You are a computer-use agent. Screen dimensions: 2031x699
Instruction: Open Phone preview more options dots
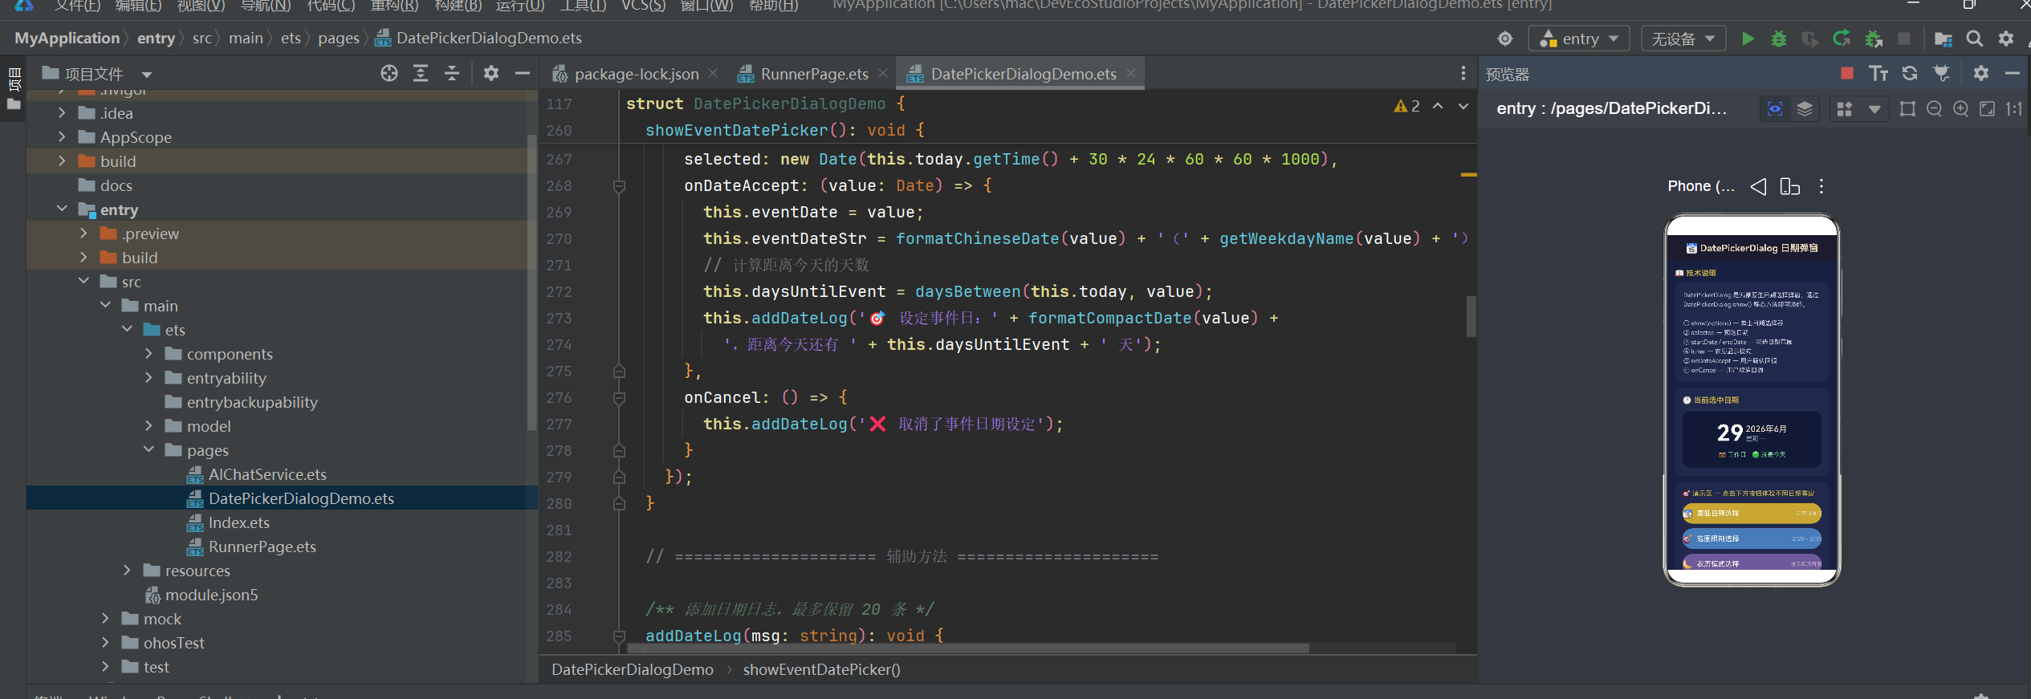[x=1821, y=186]
